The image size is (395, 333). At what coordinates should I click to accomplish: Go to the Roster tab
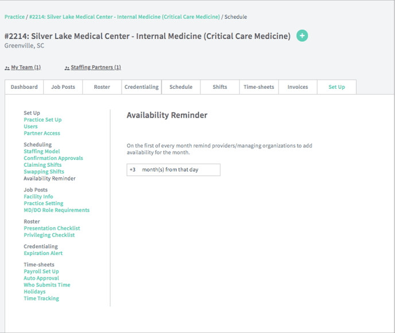102,87
